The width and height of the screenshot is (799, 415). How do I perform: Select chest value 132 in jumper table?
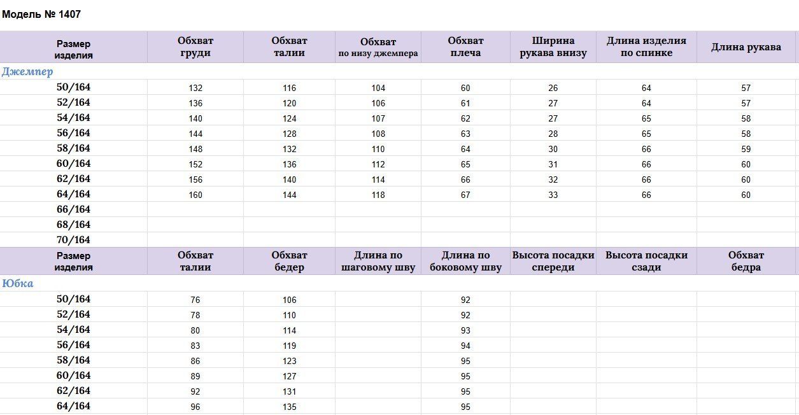(195, 88)
